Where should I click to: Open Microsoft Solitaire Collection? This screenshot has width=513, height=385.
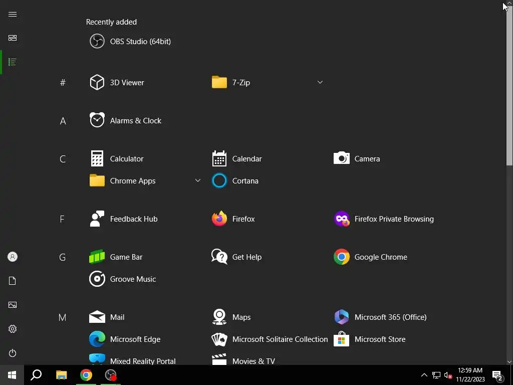pyautogui.click(x=270, y=339)
